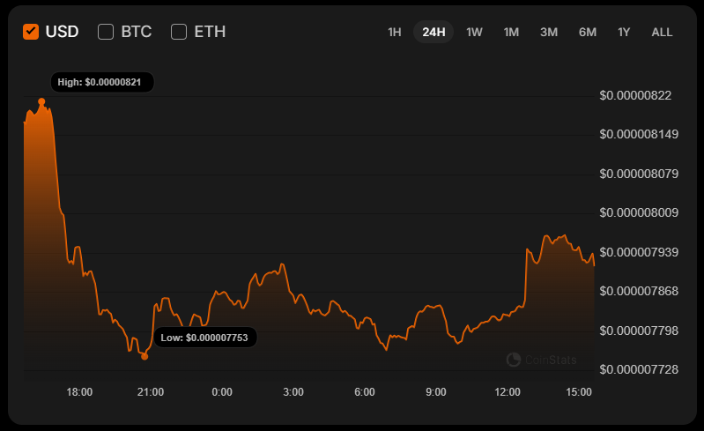Click the 12:00 time axis label
Image resolution: width=704 pixels, height=431 pixels.
(x=508, y=392)
